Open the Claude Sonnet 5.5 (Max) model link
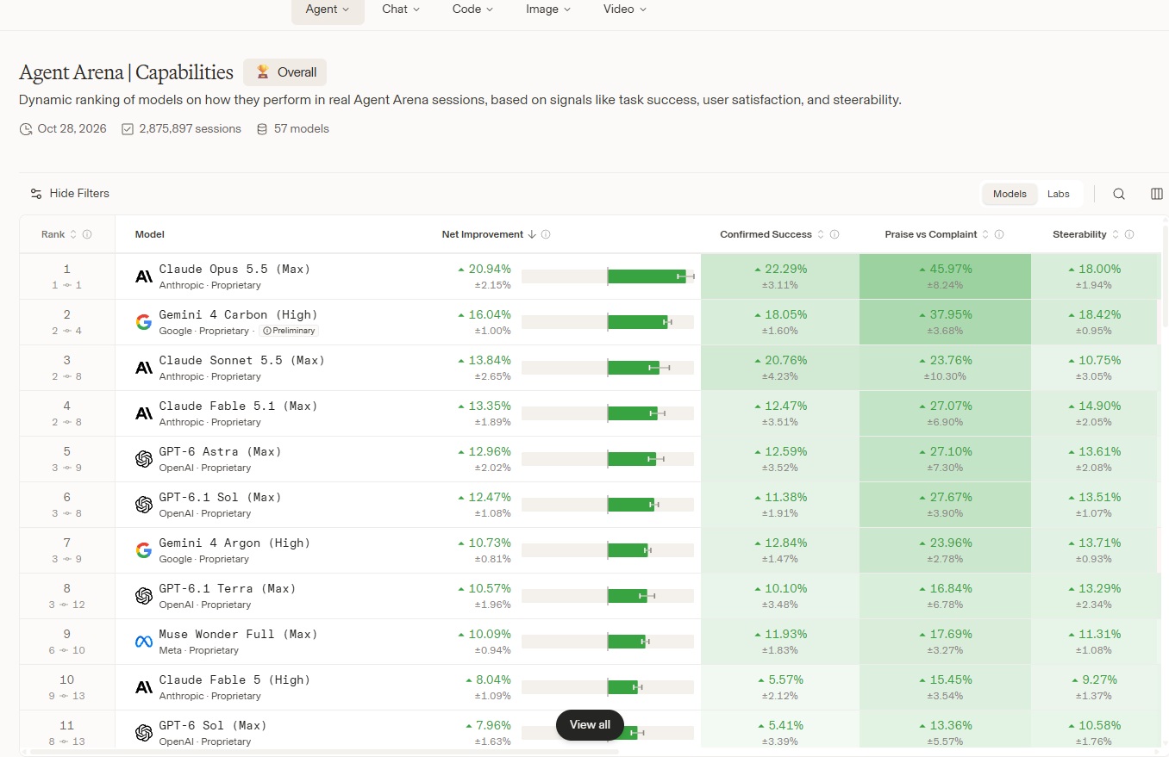Viewport: 1169px width, 757px height. pos(241,361)
